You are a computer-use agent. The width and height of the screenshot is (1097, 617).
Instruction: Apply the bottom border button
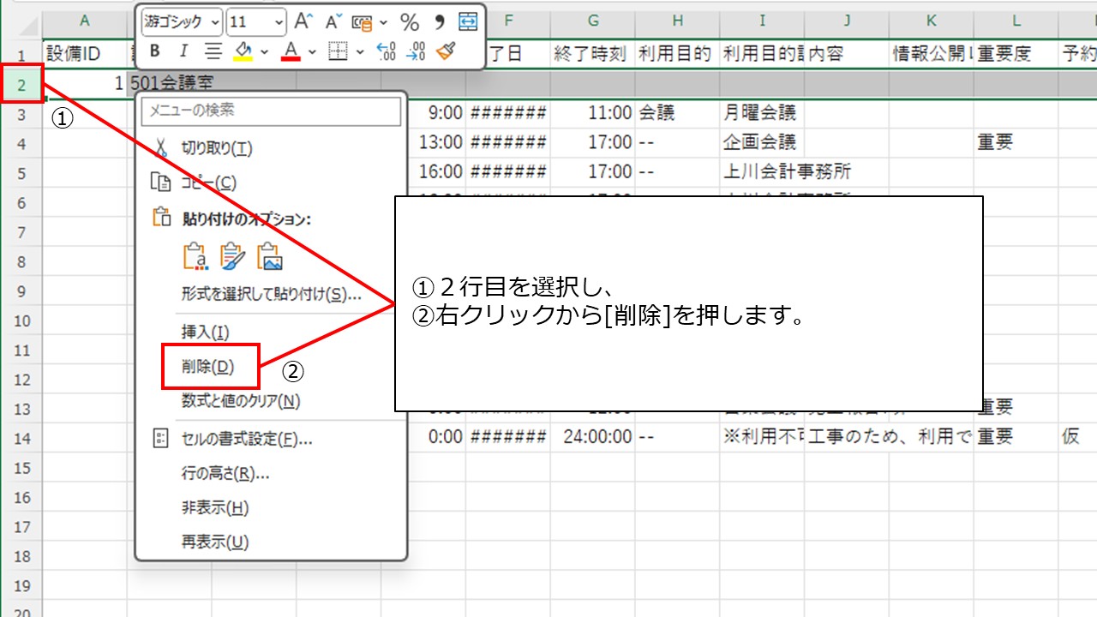pyautogui.click(x=339, y=51)
